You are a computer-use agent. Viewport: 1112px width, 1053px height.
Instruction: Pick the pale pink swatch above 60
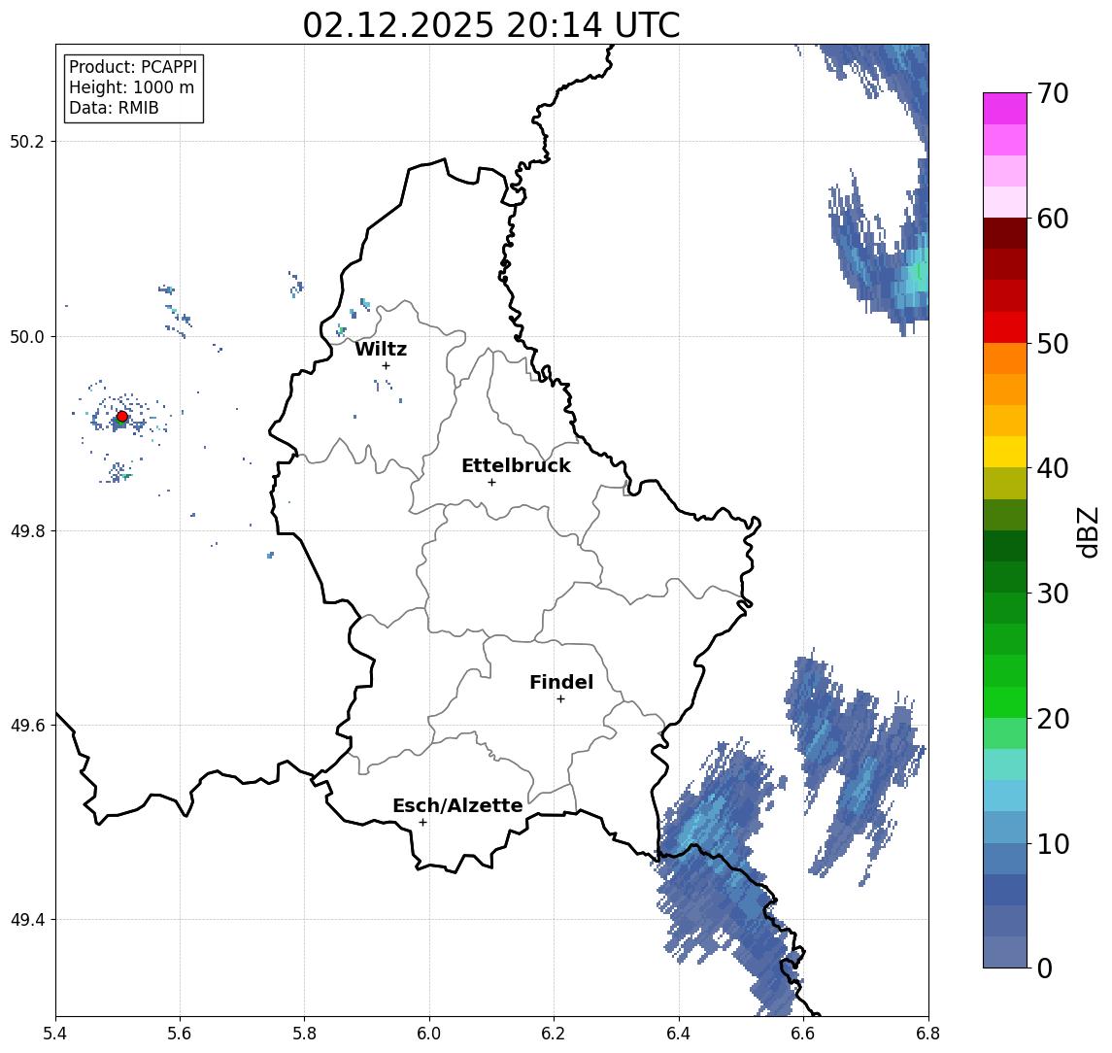point(1005,202)
